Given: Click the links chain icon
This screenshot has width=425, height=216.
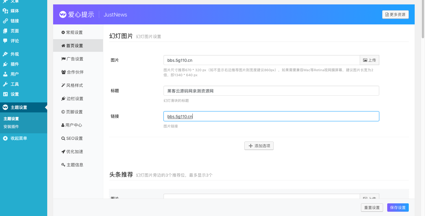Looking at the screenshot, I should (x=5, y=21).
